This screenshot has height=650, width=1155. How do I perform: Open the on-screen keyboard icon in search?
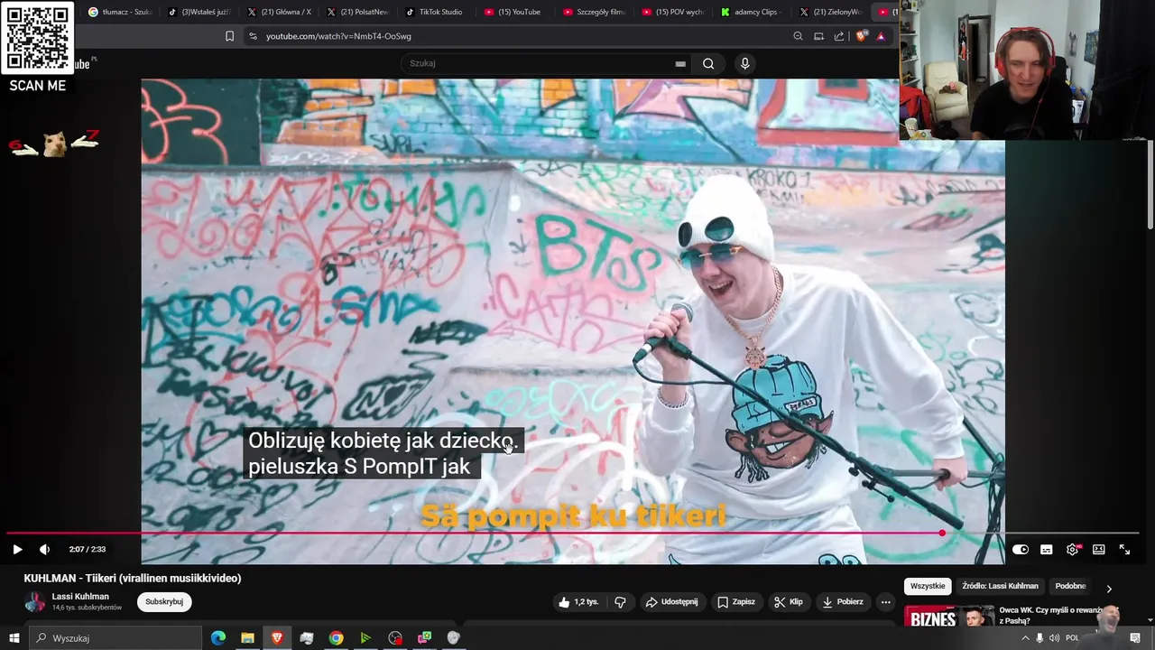pos(680,64)
